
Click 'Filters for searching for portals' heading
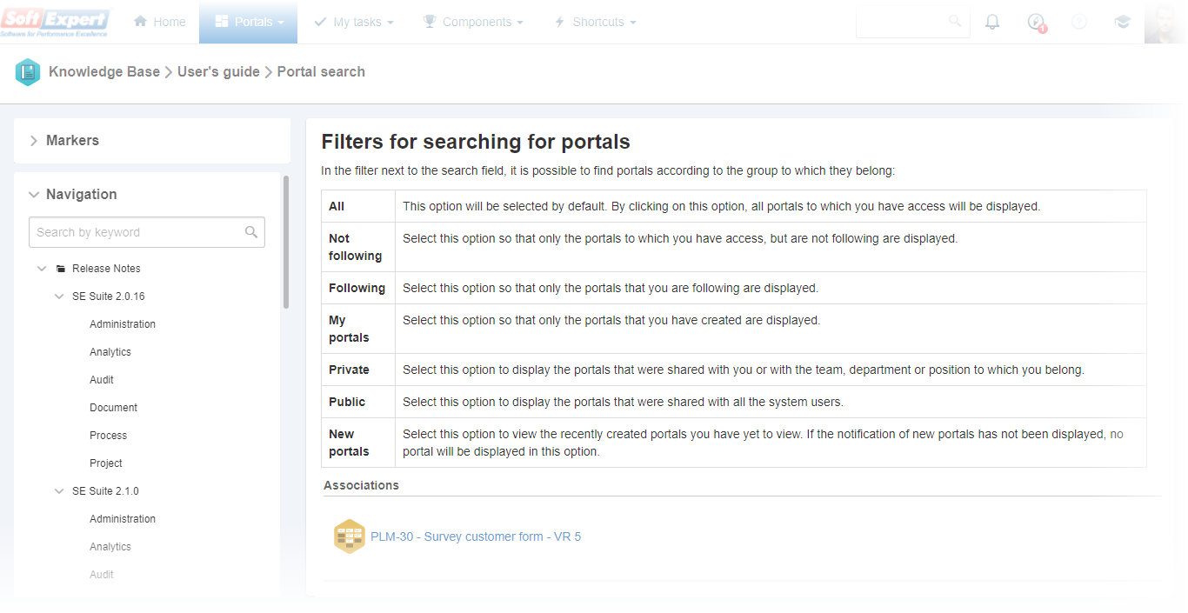[x=476, y=142]
